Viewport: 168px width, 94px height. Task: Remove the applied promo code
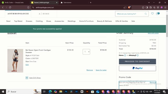(153, 83)
